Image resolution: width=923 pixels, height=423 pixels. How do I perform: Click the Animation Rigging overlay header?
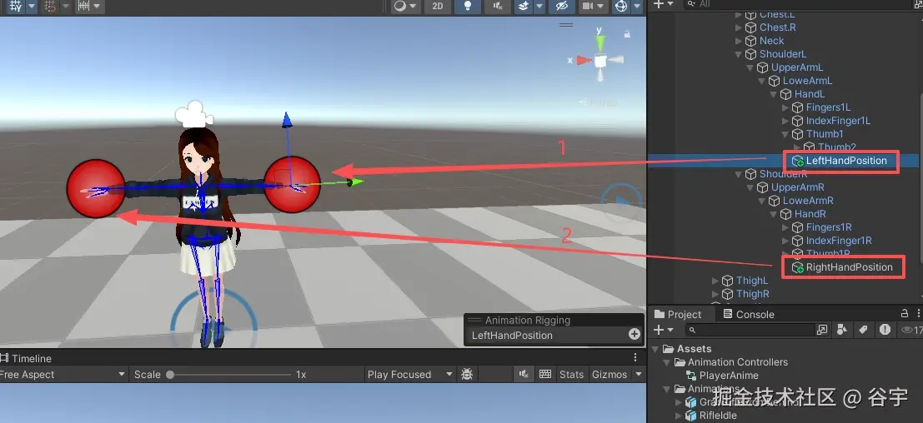tap(554, 321)
